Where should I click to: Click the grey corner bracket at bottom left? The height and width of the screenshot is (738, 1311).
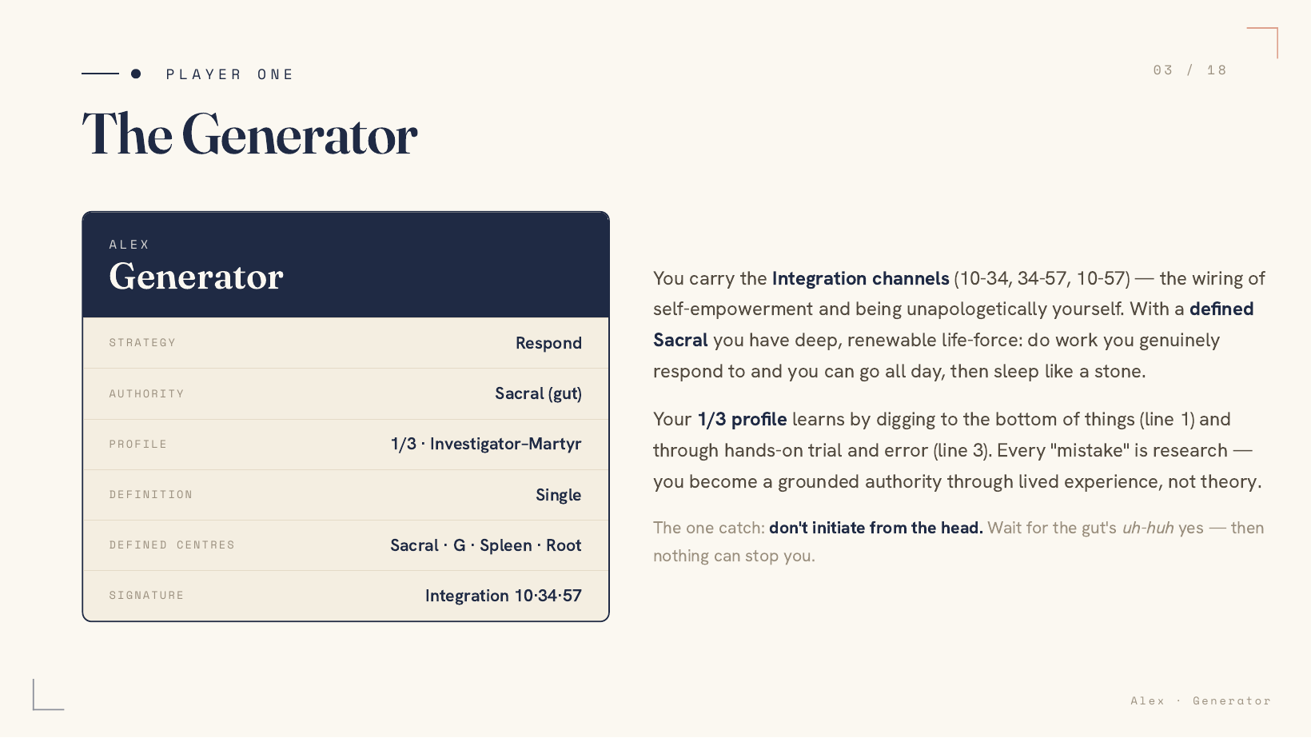coord(48,695)
